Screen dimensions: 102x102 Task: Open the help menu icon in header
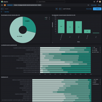[94, 2]
